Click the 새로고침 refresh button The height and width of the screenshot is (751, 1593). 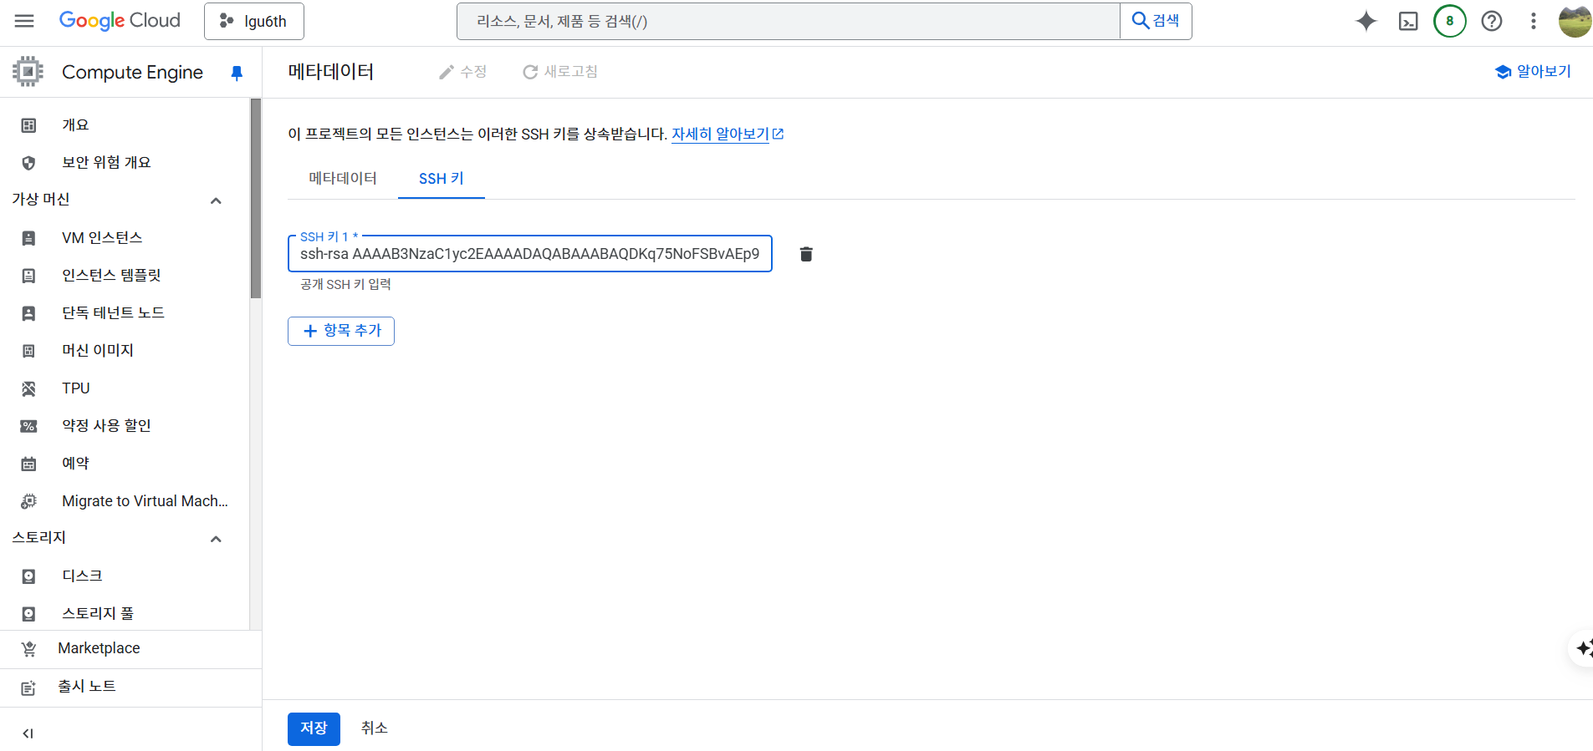click(560, 72)
